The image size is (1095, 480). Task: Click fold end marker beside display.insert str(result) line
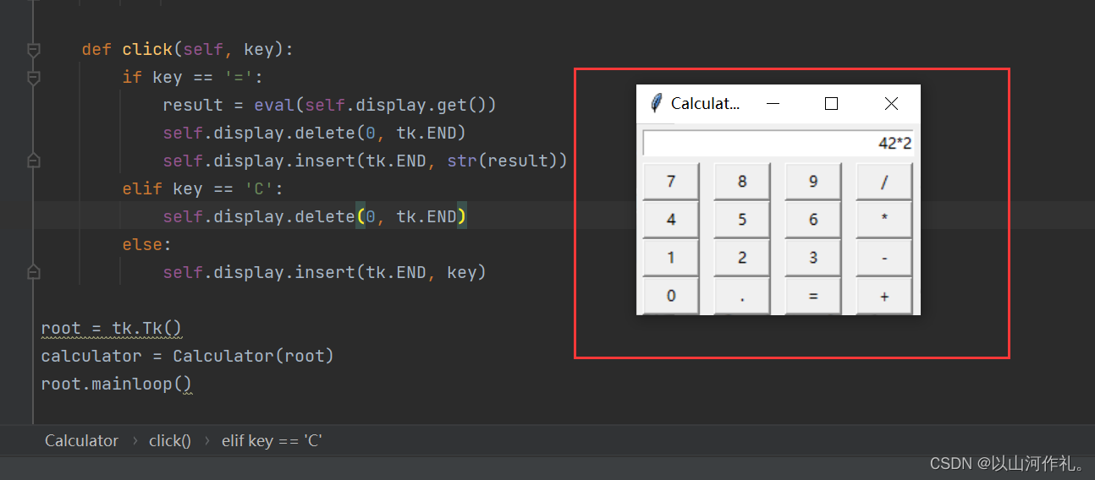tap(34, 161)
